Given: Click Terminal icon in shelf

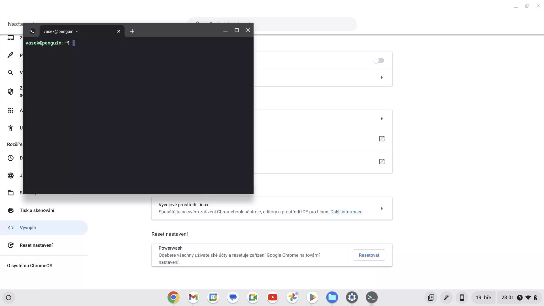Looking at the screenshot, I should [372, 297].
